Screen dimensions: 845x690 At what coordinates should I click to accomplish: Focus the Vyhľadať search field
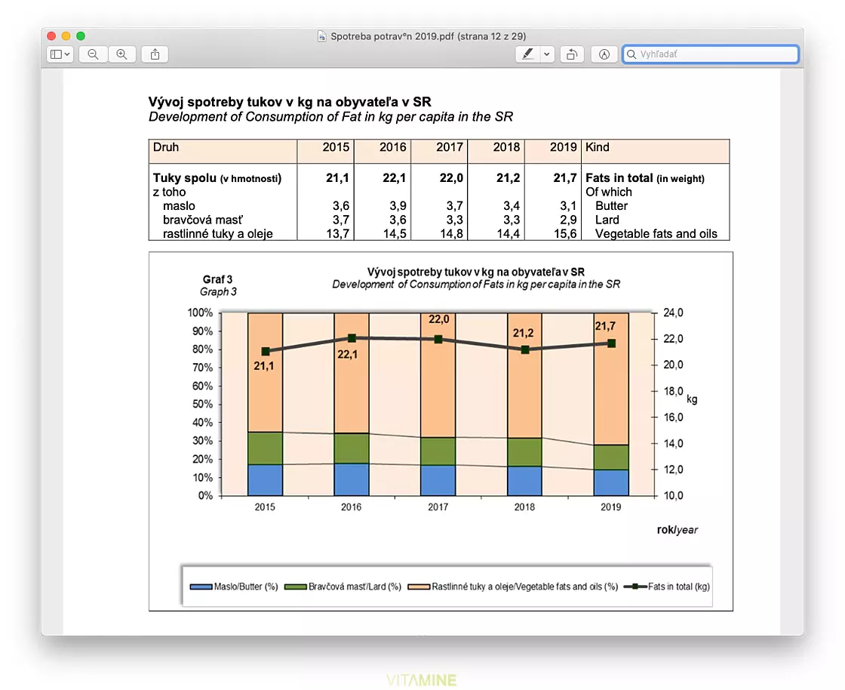pyautogui.click(x=710, y=54)
